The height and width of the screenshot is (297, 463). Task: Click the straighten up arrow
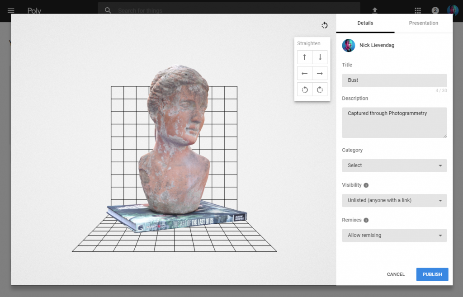tap(305, 57)
